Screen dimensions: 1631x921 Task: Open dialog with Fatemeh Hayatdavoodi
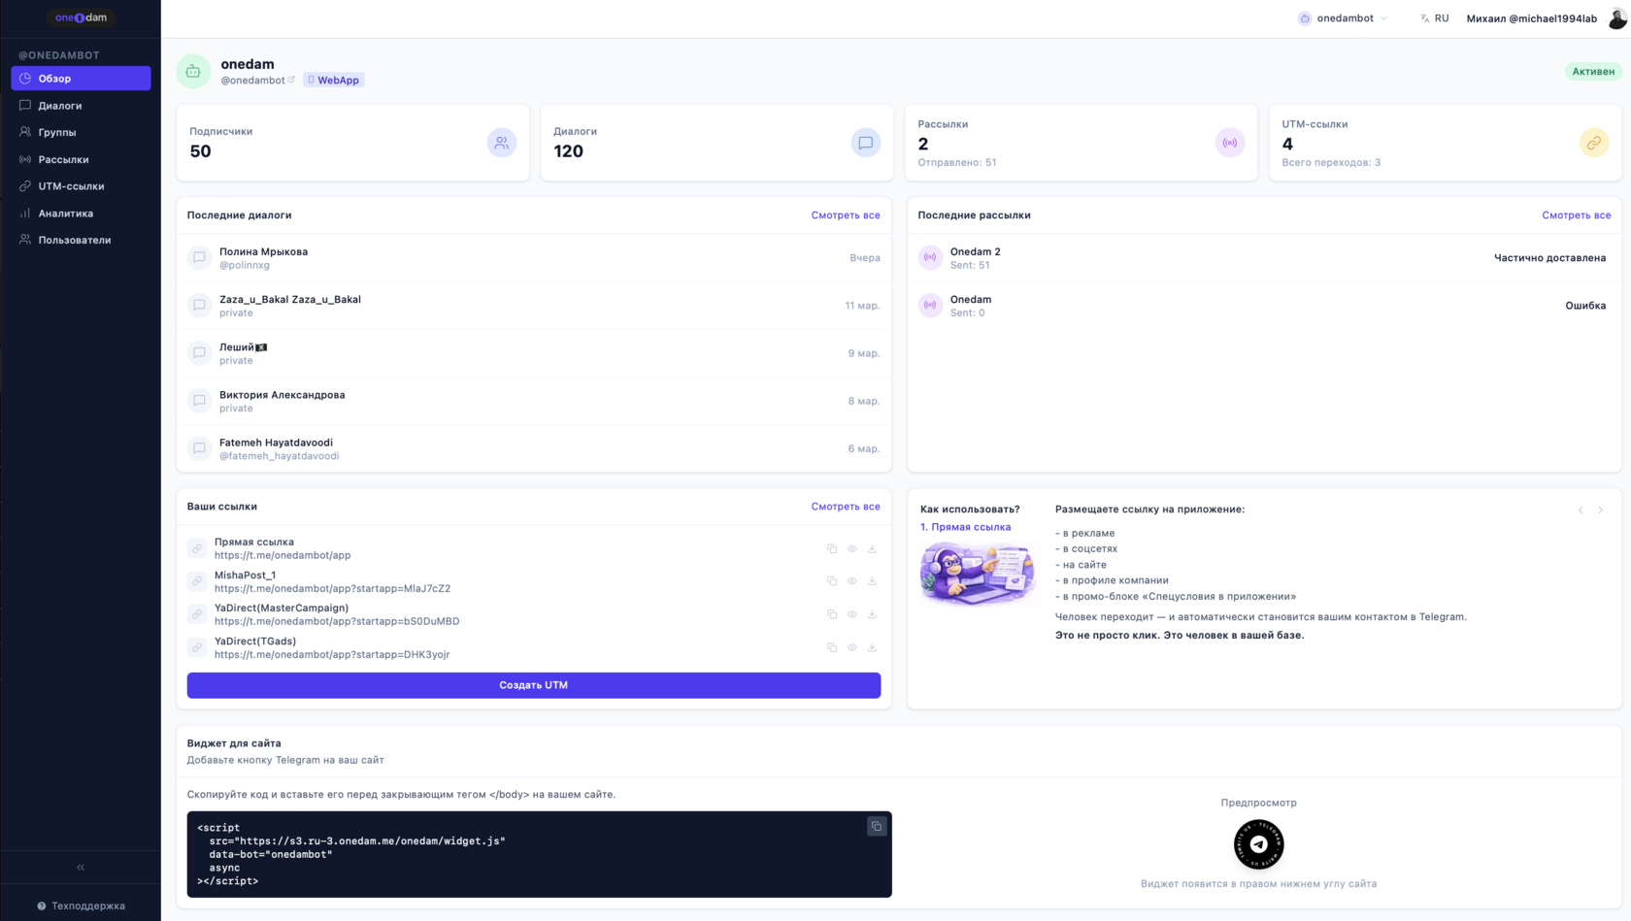tap(534, 448)
